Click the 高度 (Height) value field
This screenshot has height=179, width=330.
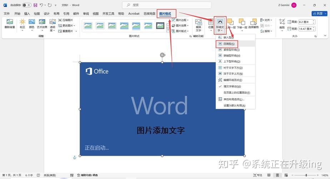tap(307, 22)
